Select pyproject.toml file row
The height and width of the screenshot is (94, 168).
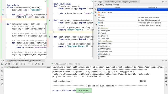(x=133, y=51)
